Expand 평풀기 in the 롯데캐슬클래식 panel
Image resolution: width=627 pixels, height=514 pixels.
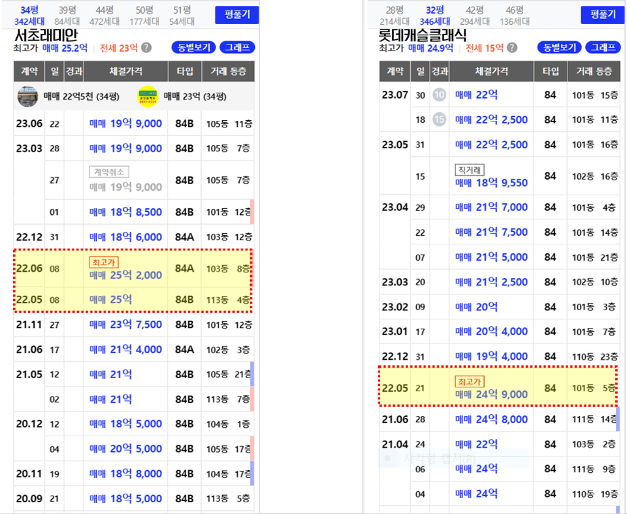click(602, 15)
